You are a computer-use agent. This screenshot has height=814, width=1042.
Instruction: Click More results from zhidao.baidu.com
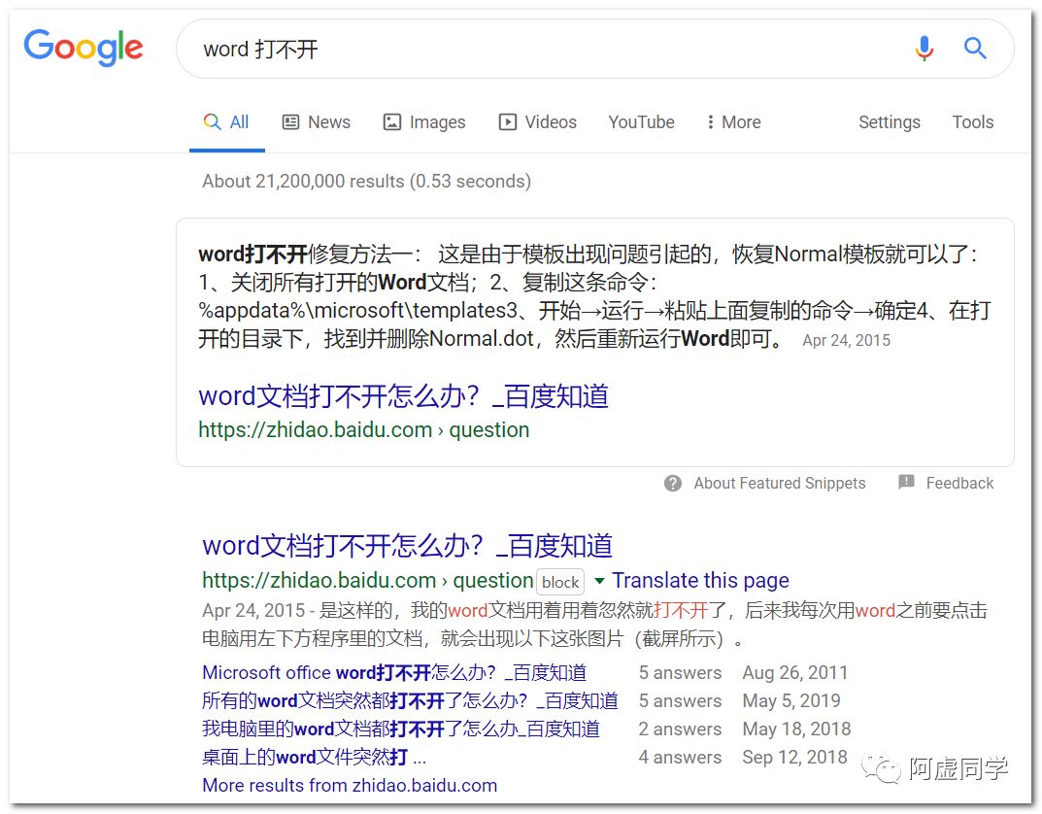click(350, 786)
